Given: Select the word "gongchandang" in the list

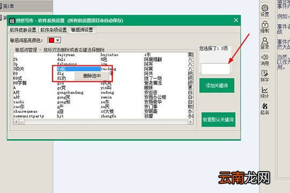Looking at the screenshot, I should pos(70,93).
